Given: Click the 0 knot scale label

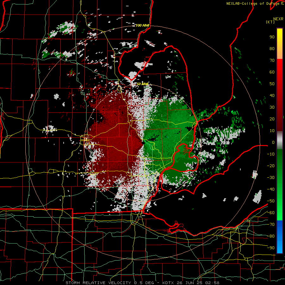Looking at the screenshot, I should [273, 142].
